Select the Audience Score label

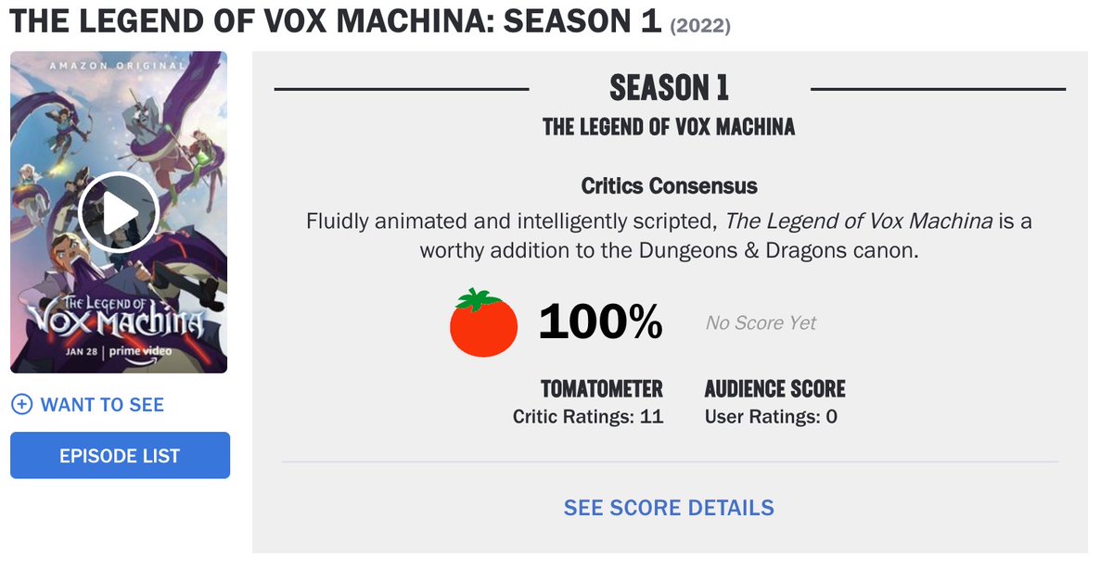775,388
